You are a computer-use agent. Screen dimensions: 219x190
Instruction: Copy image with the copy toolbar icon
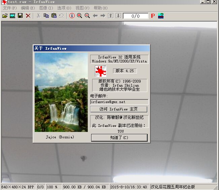coord(46,16)
